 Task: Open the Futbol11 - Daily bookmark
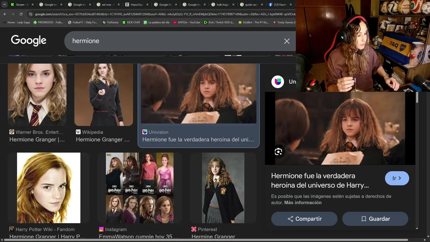pos(82,23)
